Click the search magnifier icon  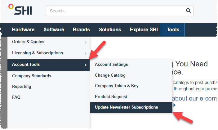pyautogui.click(x=188, y=11)
